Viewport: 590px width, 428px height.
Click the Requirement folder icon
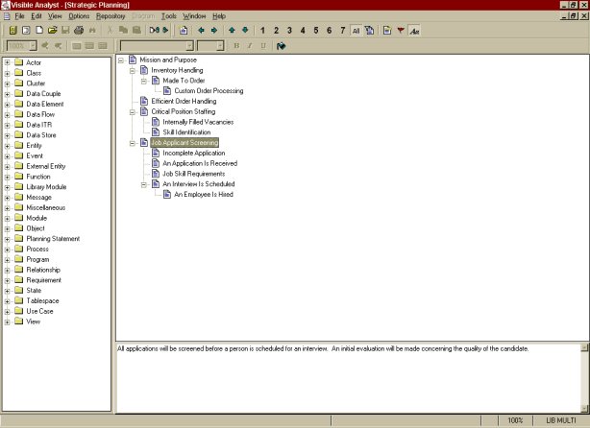[19, 280]
